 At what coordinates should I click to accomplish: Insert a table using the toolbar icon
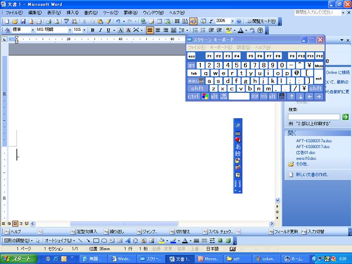coord(160,21)
